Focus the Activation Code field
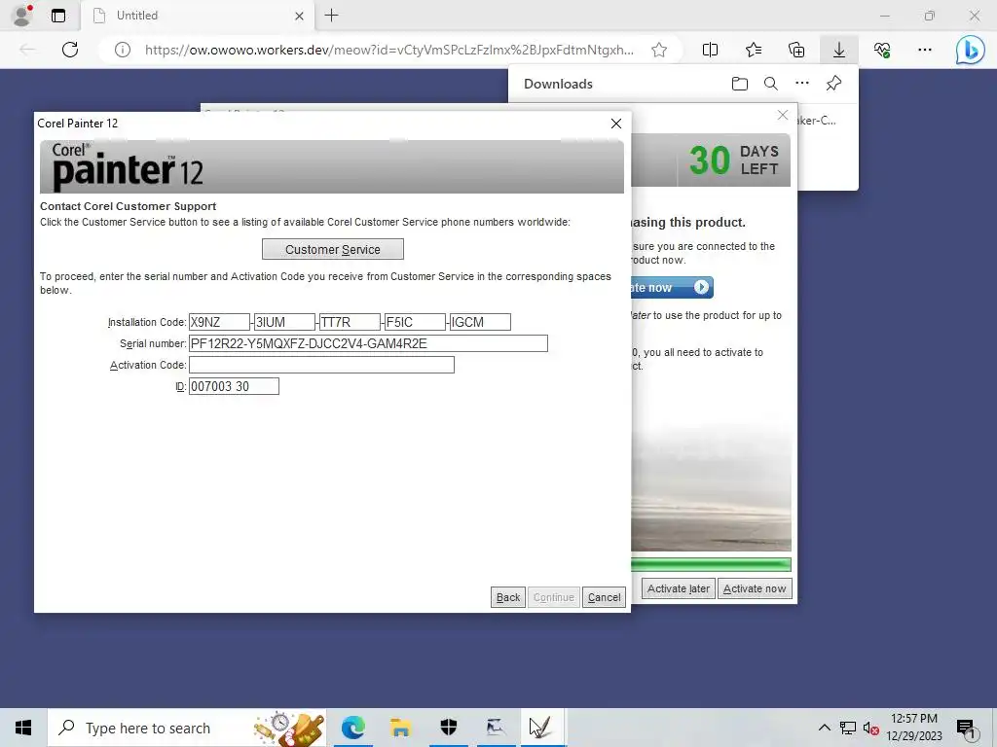The height and width of the screenshot is (747, 997). coord(321,365)
